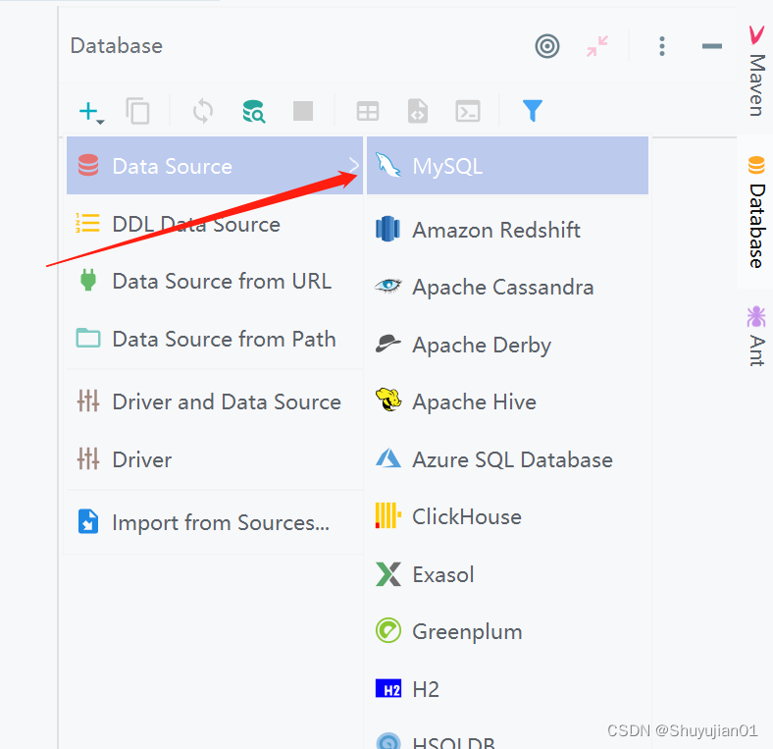Screen dimensions: 773x749
Task: Select Driver and Data Source entry
Action: click(x=215, y=401)
